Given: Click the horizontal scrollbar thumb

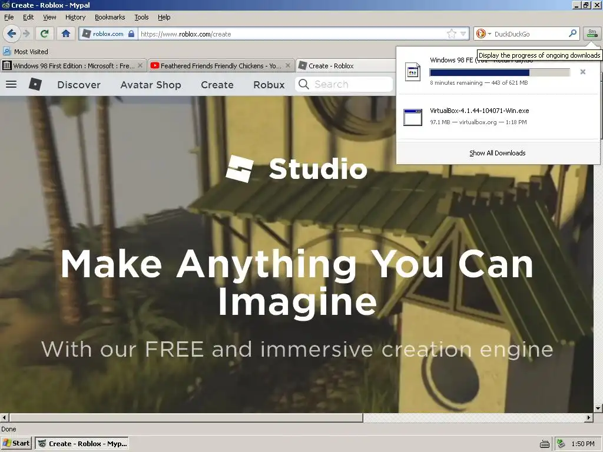Looking at the screenshot, I should [x=186, y=417].
